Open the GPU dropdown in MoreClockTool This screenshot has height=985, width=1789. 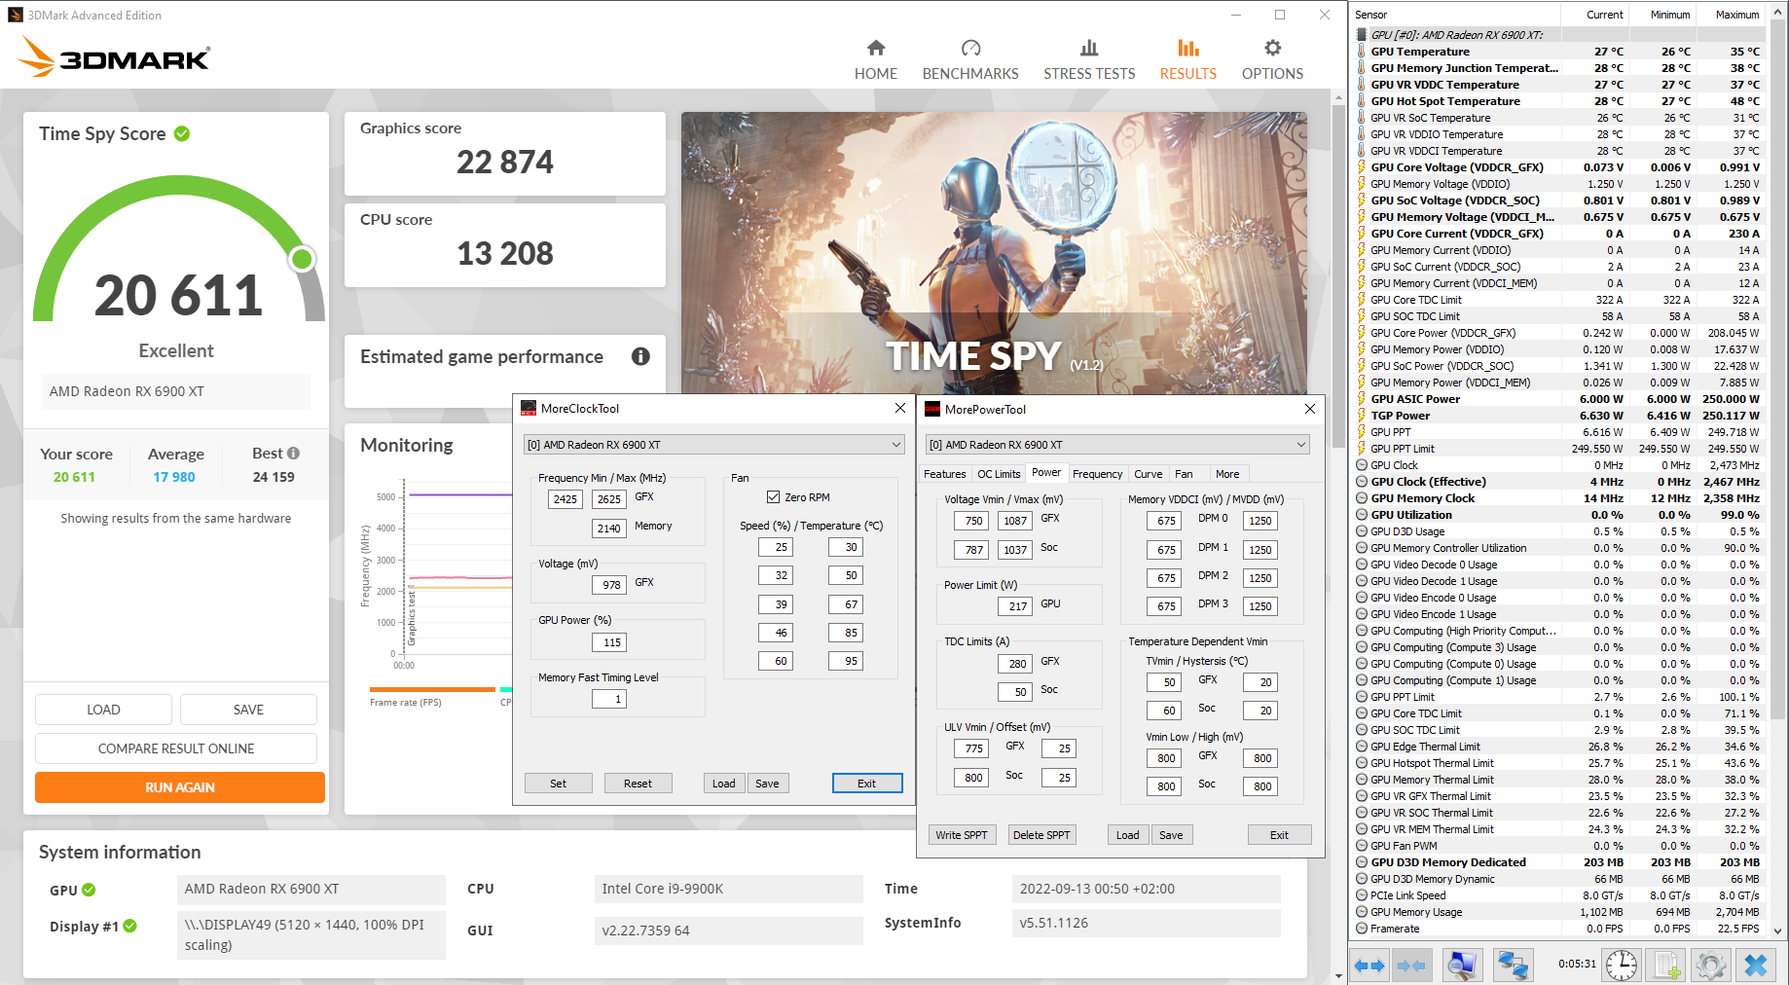[x=714, y=445]
